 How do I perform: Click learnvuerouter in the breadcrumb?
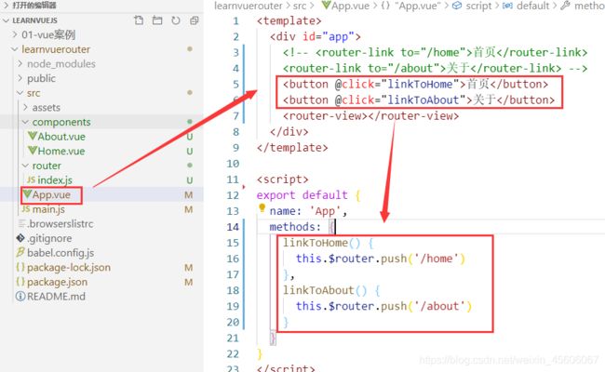tap(249, 6)
